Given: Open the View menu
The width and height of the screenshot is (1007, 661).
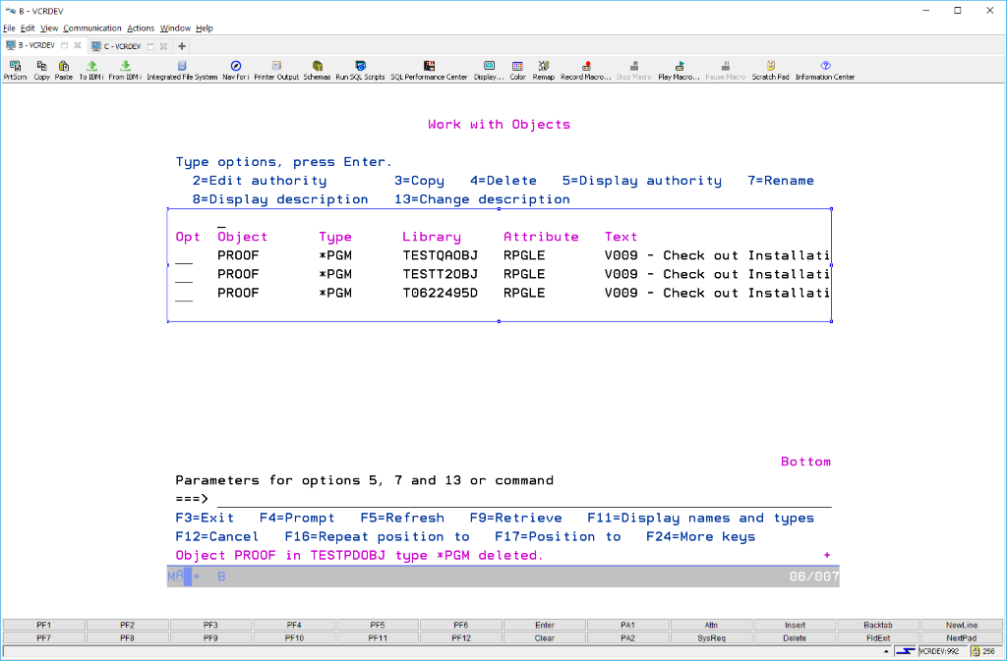Looking at the screenshot, I should pos(49,28).
